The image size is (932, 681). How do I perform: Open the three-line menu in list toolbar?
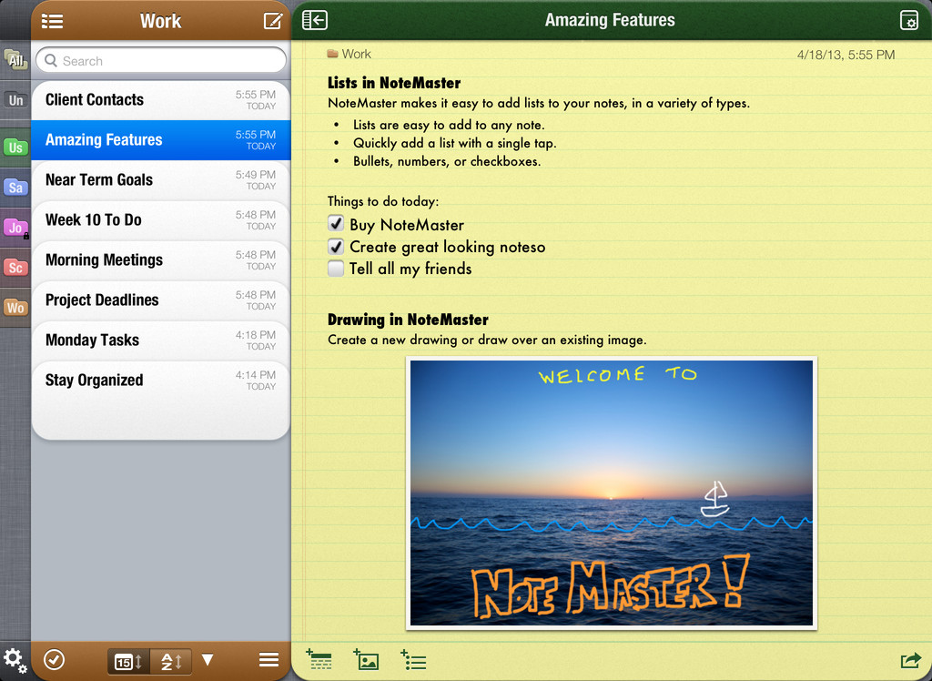coord(268,659)
